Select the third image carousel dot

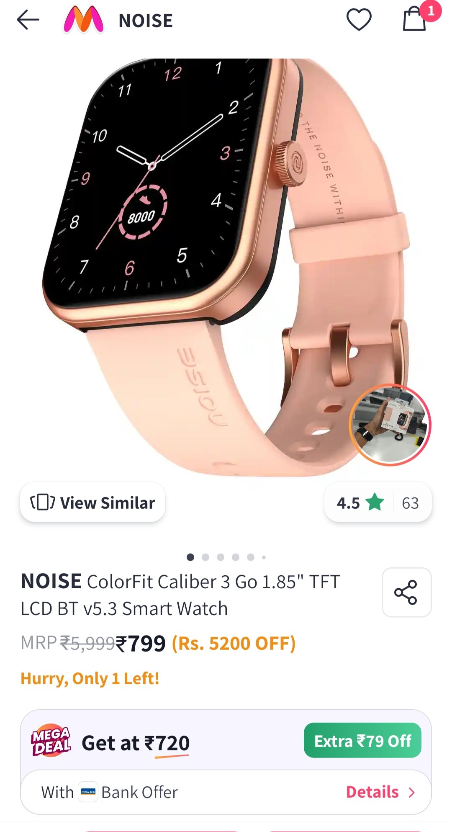[x=221, y=557]
